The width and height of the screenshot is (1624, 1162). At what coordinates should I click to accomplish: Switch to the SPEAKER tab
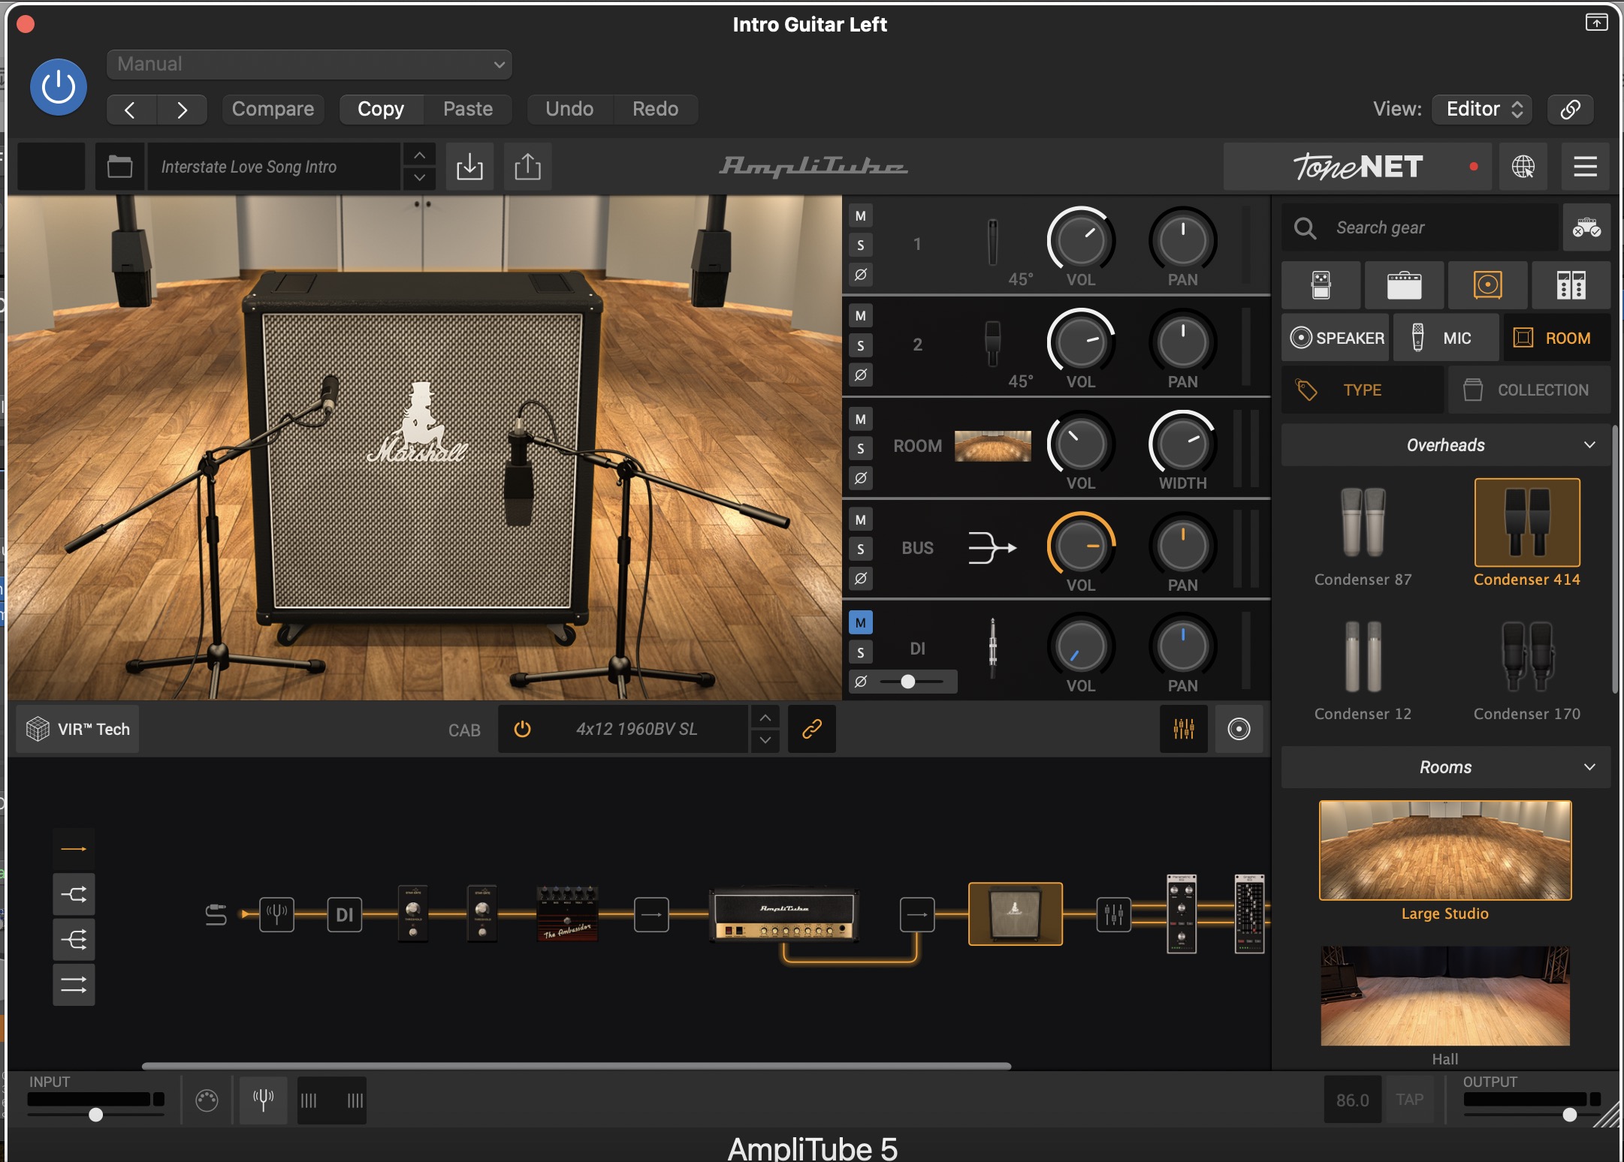click(x=1337, y=338)
